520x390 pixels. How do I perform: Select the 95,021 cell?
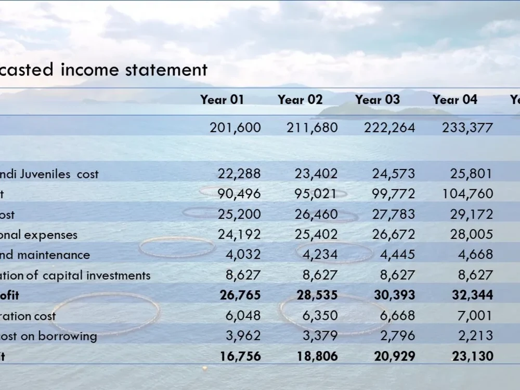click(316, 194)
